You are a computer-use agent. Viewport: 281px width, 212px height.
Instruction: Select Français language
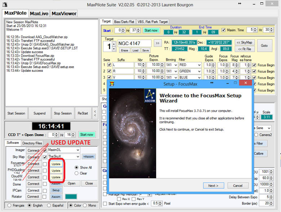[x=9, y=206]
